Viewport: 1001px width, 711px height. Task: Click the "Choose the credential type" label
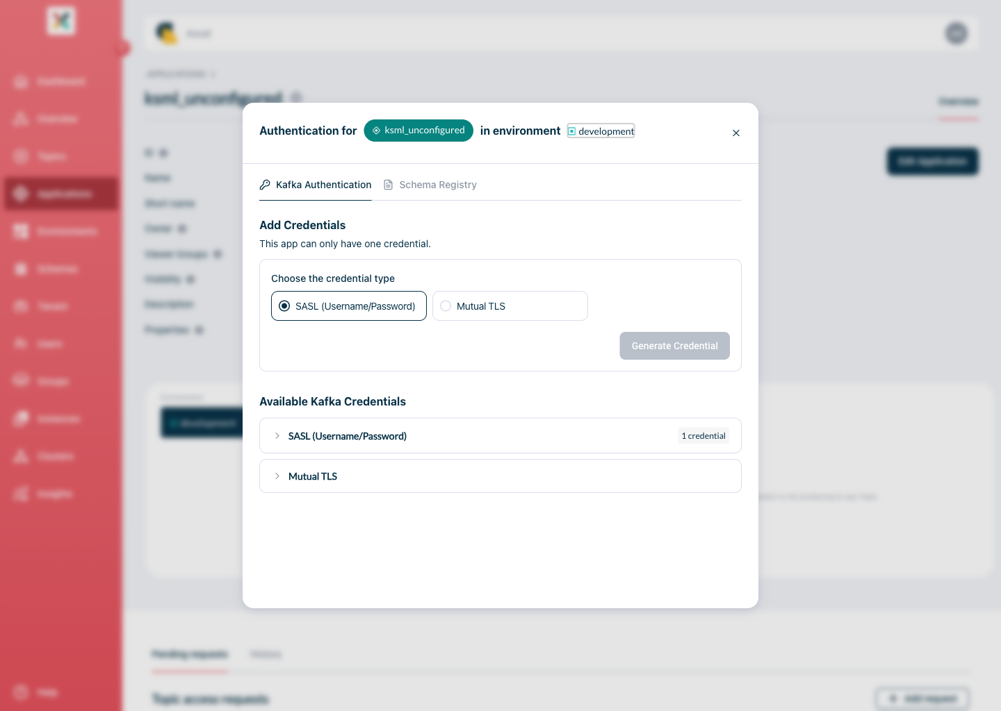tap(333, 278)
